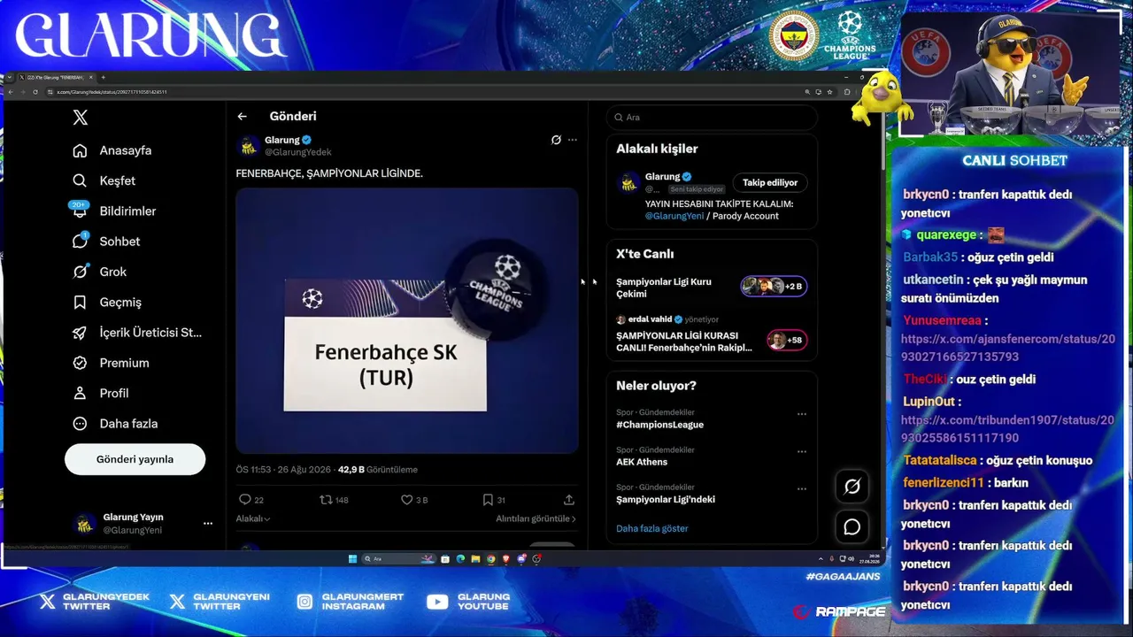
Task: Click the browser reload icon
Action: (35, 92)
